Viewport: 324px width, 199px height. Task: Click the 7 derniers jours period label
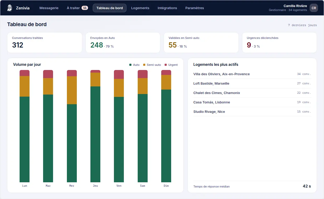[x=302, y=25]
